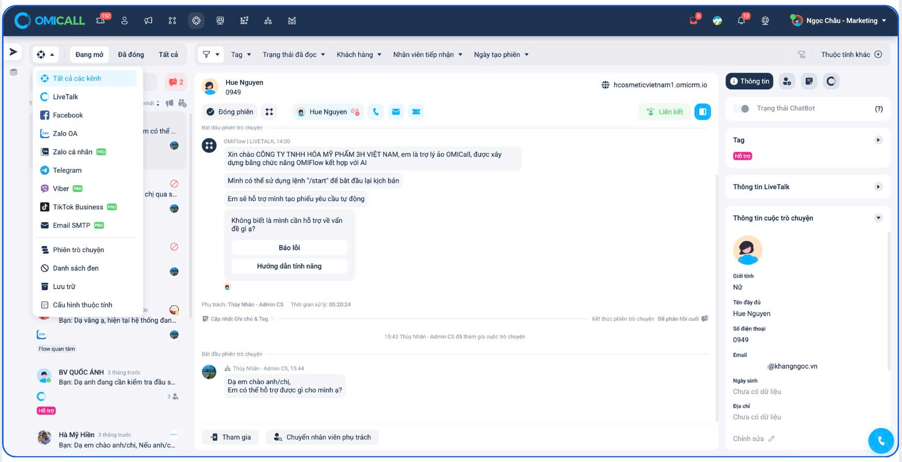902x462 pixels.
Task: Click Chuyển nhân viên phụ trách button
Action: [323, 437]
